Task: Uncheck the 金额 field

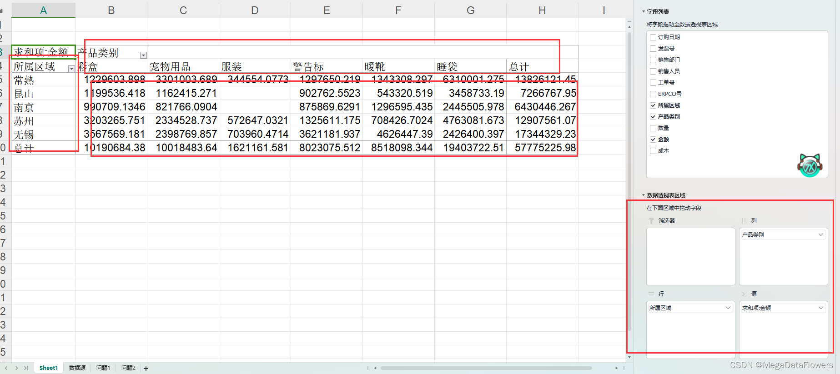Action: [x=653, y=140]
